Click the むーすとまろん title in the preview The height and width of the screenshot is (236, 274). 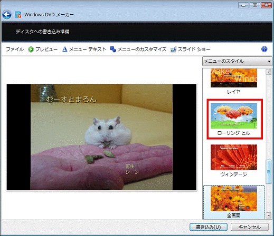tap(71, 100)
